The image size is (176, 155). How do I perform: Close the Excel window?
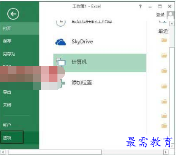tap(170, 6)
